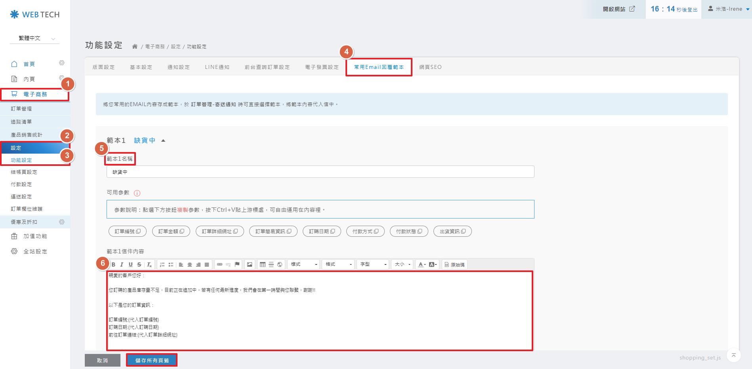
Task: Open the 樣式 styles dropdown
Action: (x=304, y=264)
